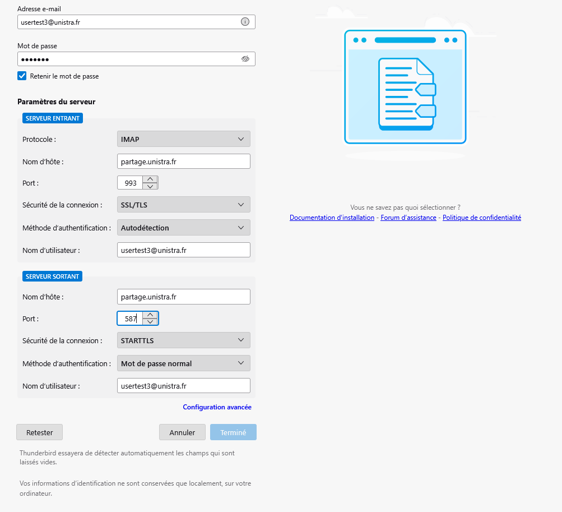Decrease outgoing port 587 with down arrow
The width and height of the screenshot is (562, 512).
[x=150, y=322]
